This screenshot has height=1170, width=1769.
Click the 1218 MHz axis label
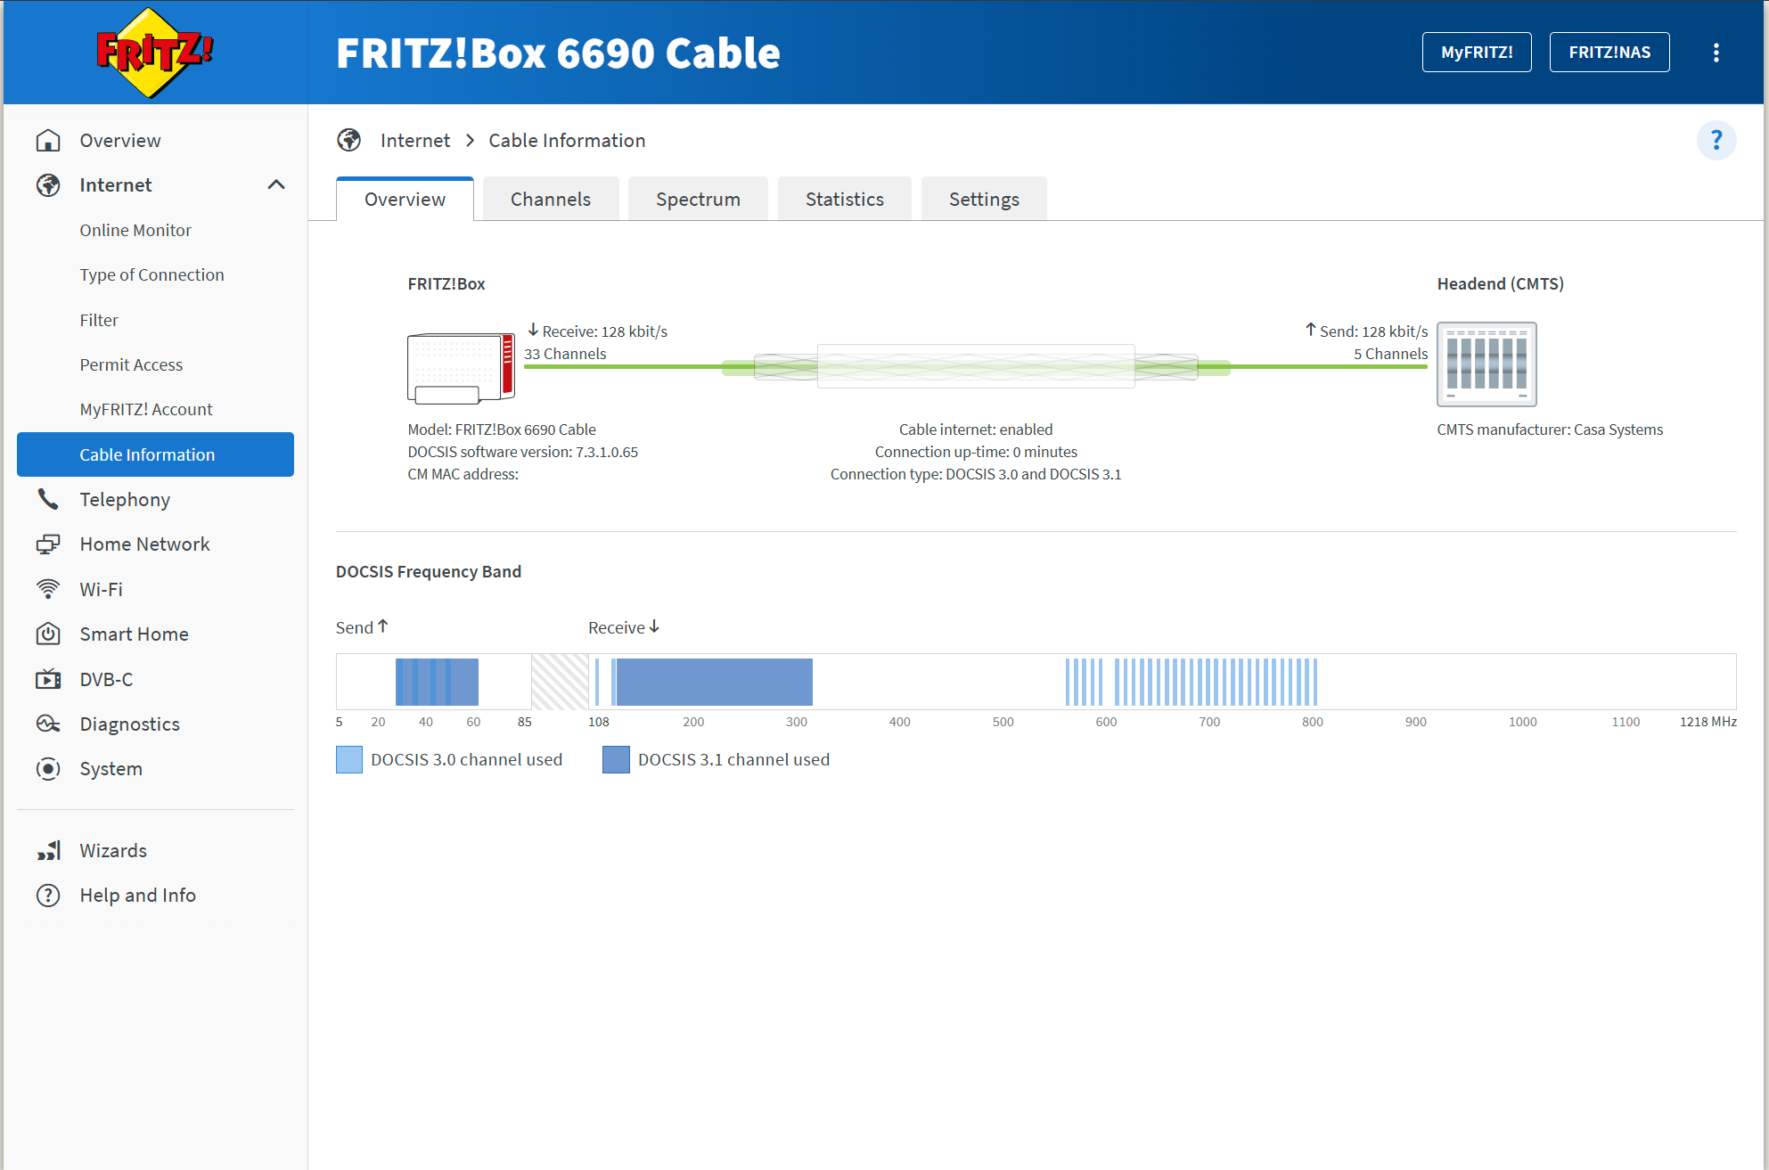point(1708,722)
